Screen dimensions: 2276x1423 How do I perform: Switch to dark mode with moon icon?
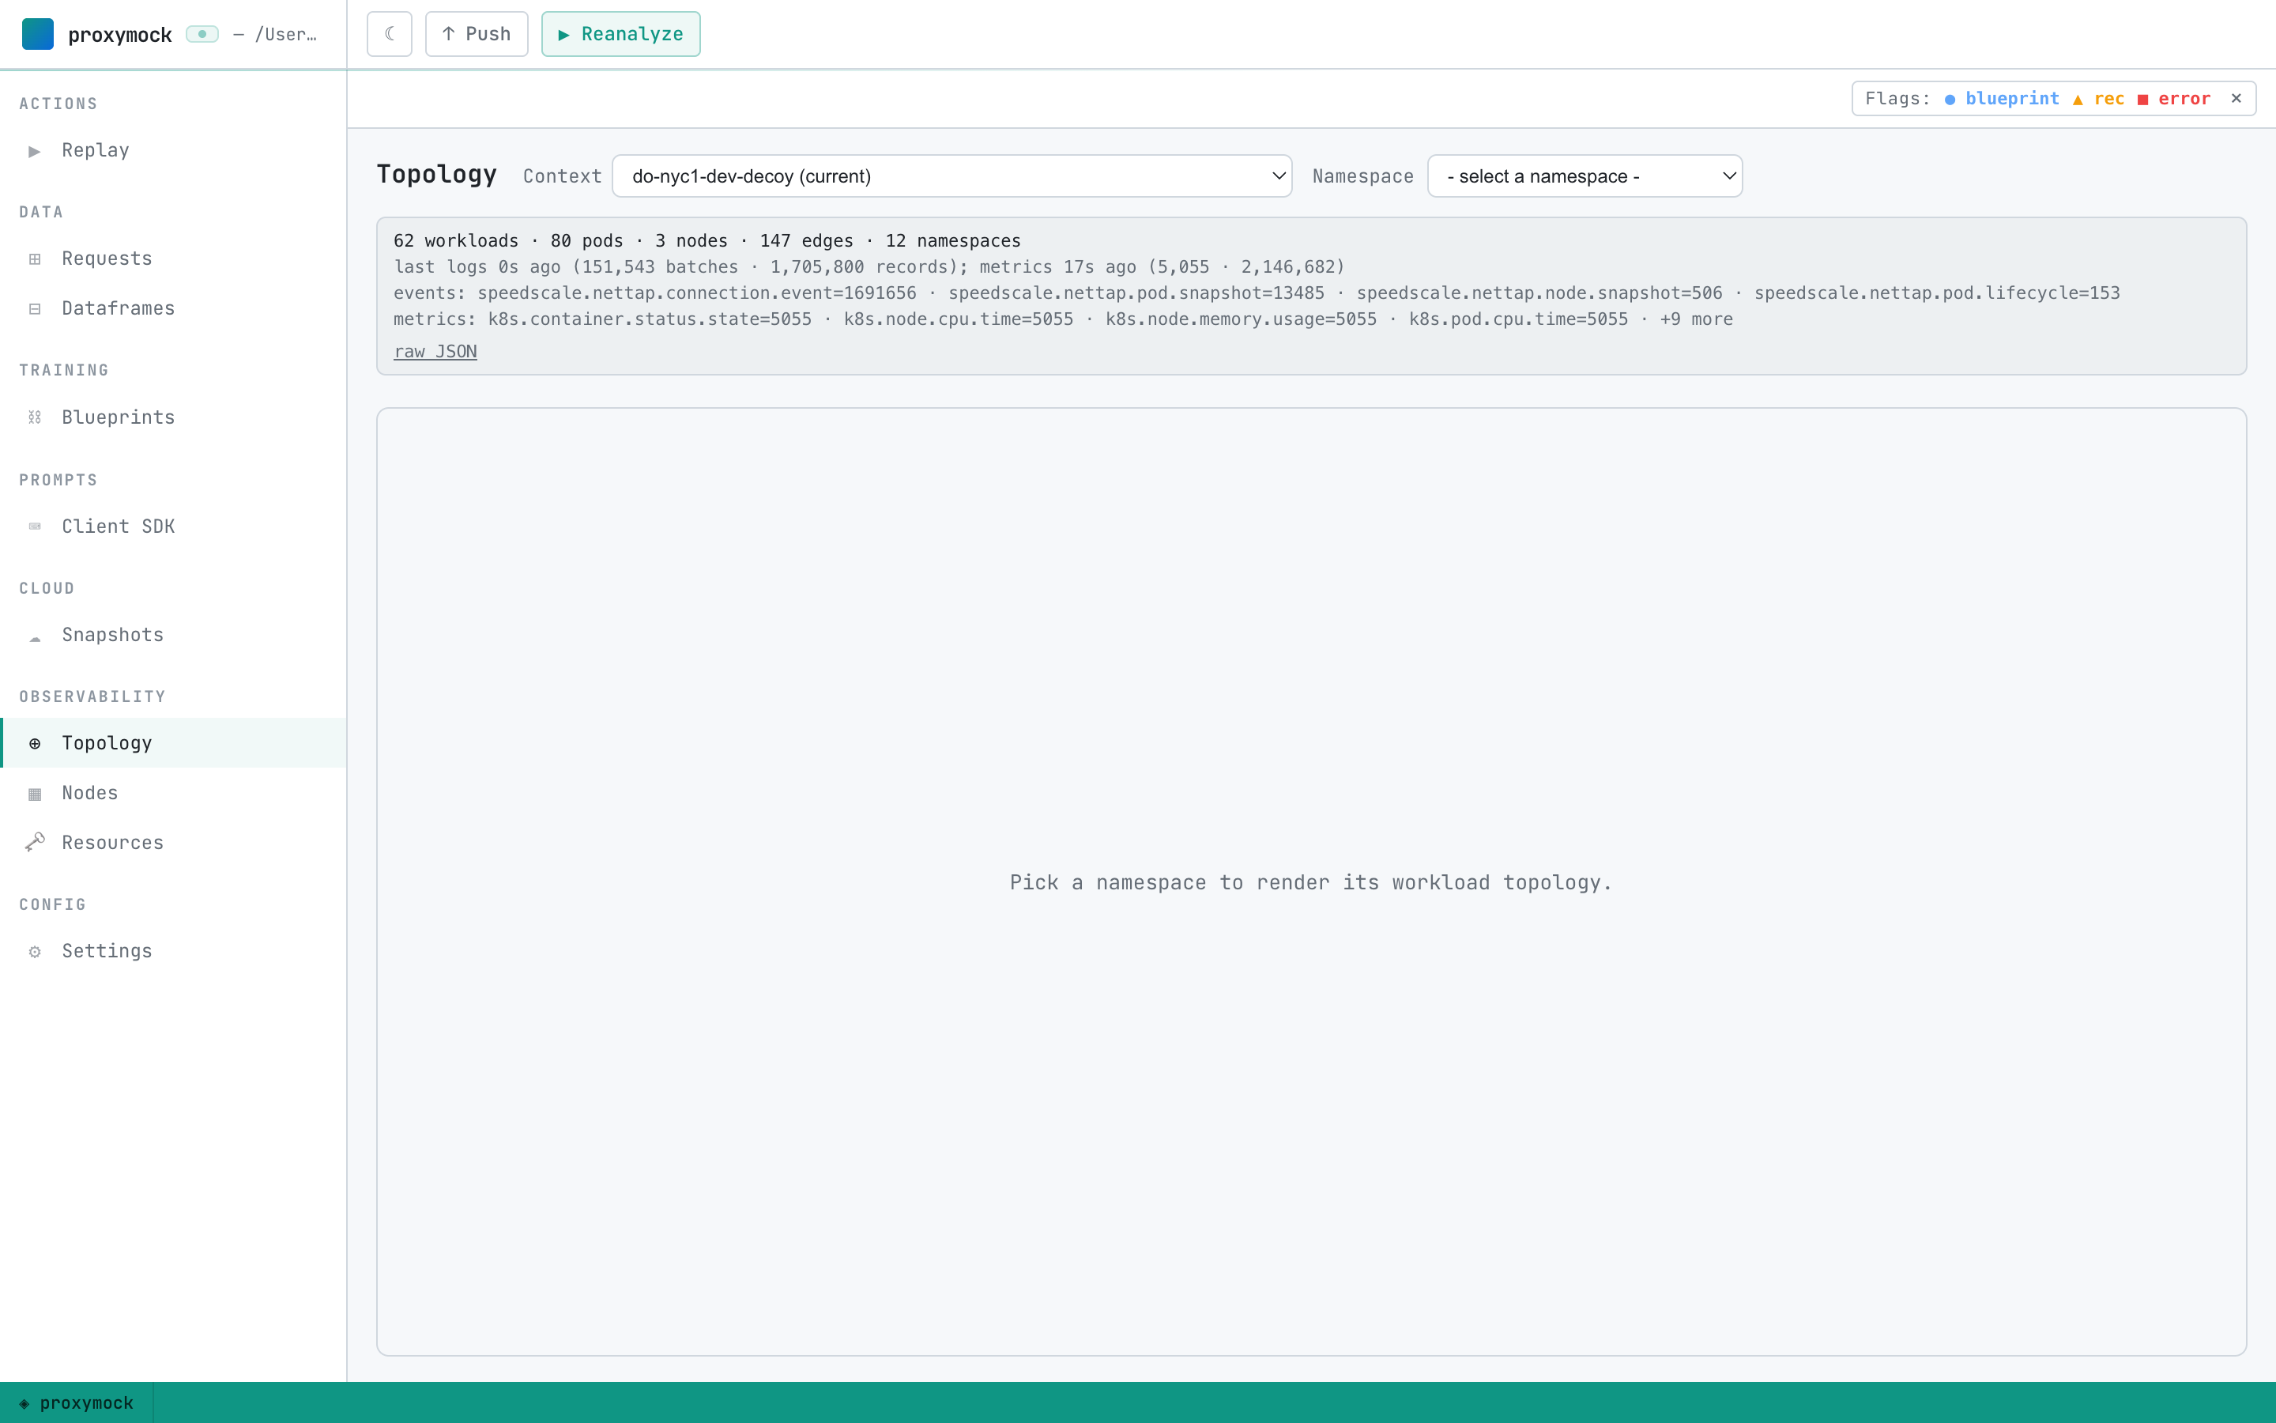pos(390,34)
